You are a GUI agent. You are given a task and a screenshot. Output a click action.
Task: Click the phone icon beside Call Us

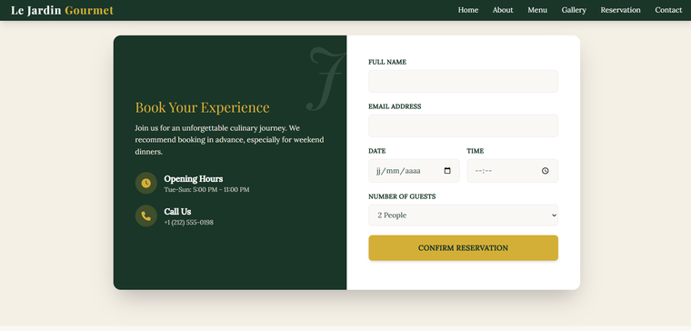click(145, 216)
